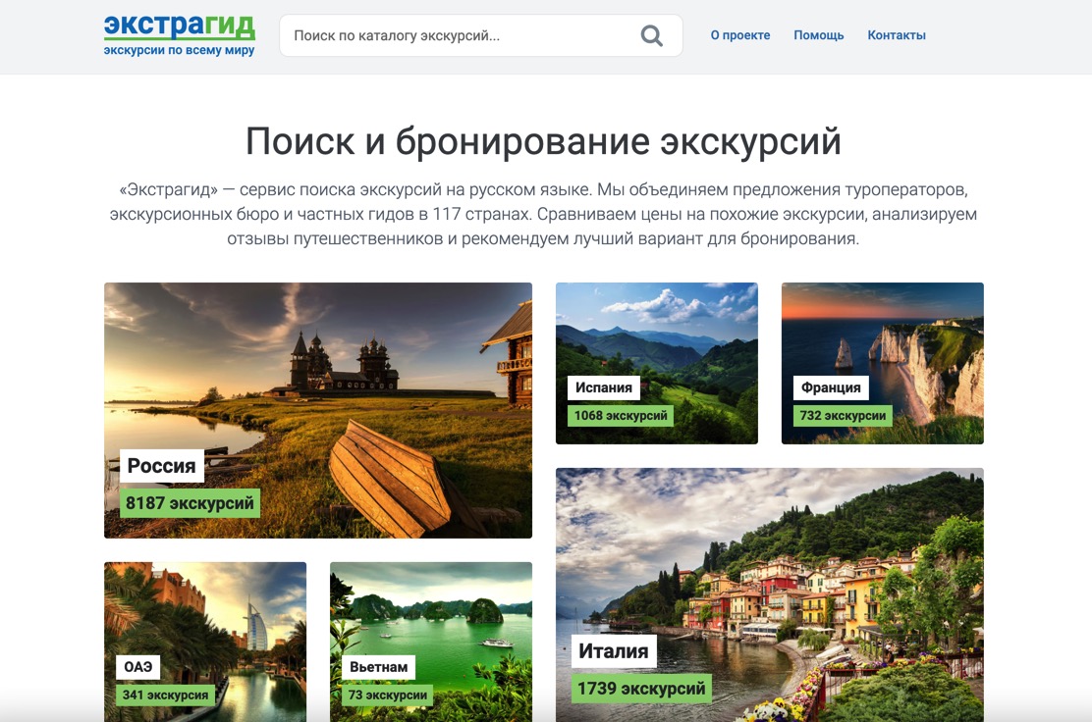Open the Вьетнам photo card
The width and height of the screenshot is (1092, 722).
pyautogui.click(x=431, y=642)
